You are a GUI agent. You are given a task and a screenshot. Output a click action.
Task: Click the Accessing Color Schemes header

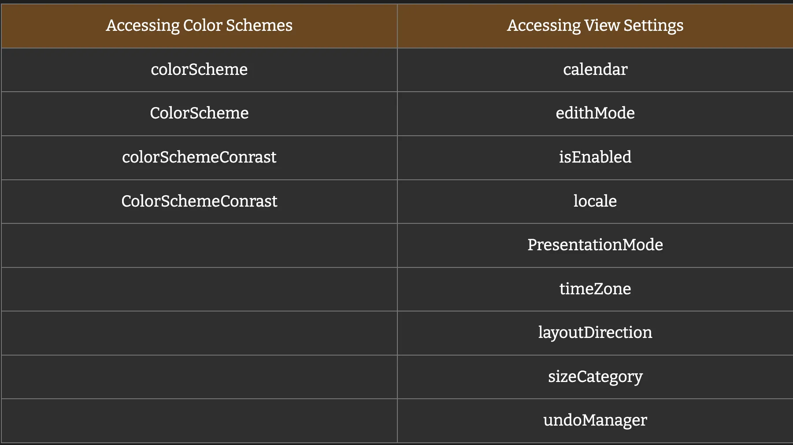[199, 26]
